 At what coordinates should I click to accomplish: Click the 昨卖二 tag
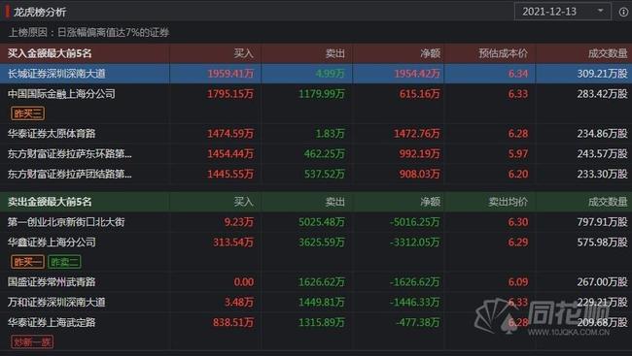(64, 262)
